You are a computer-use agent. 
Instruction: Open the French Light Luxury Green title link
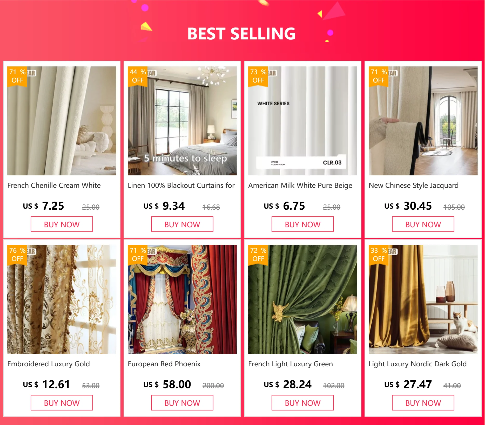pos(291,364)
